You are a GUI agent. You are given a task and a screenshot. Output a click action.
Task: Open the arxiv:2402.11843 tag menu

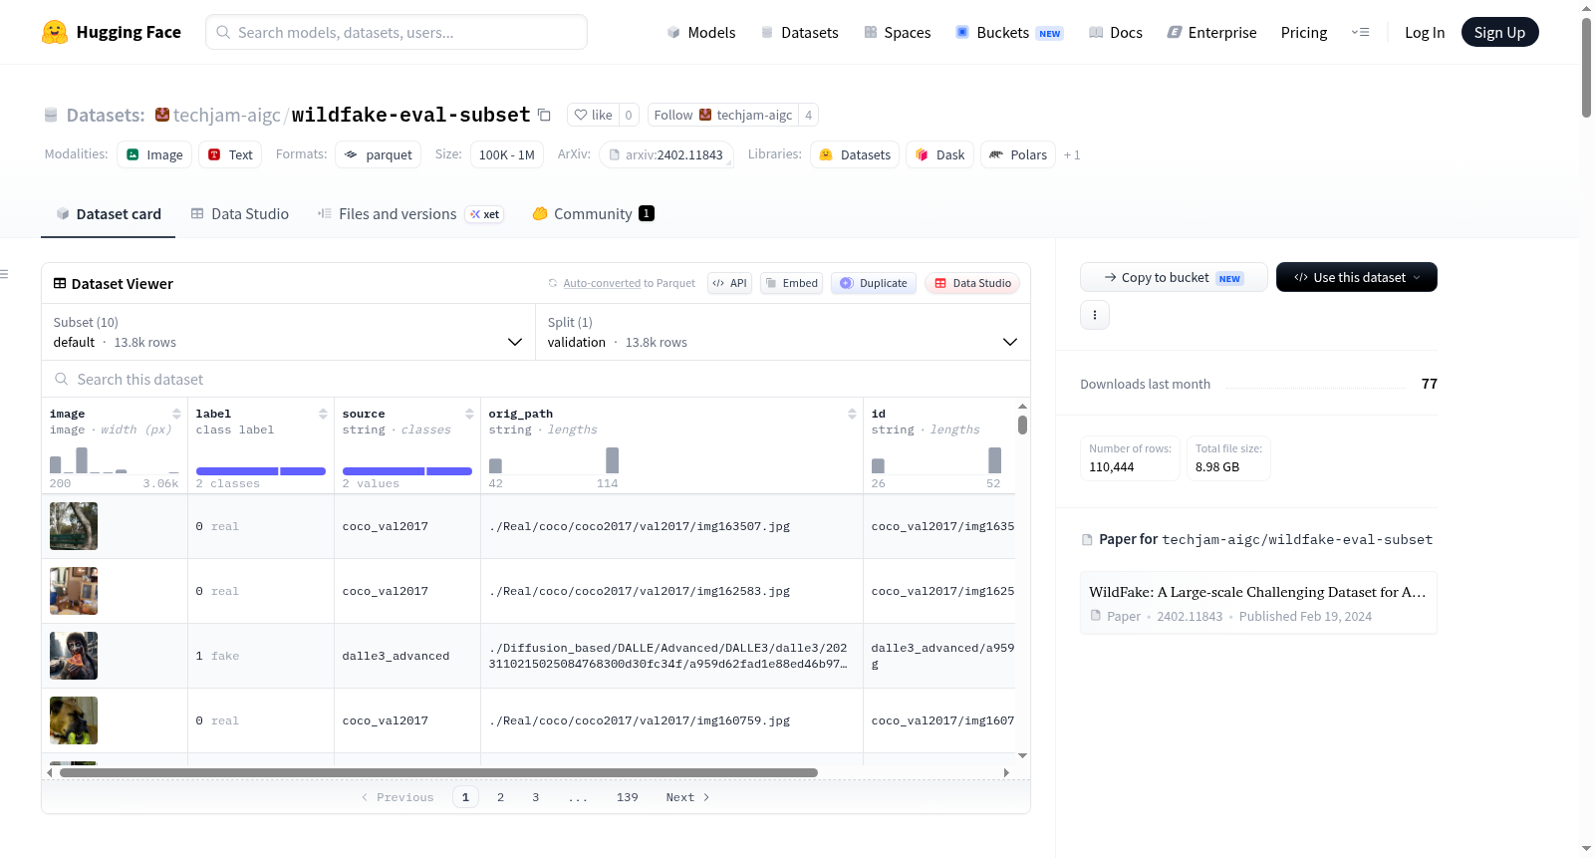[666, 154]
